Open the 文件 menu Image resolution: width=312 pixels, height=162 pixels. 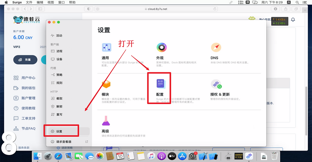point(29,2)
